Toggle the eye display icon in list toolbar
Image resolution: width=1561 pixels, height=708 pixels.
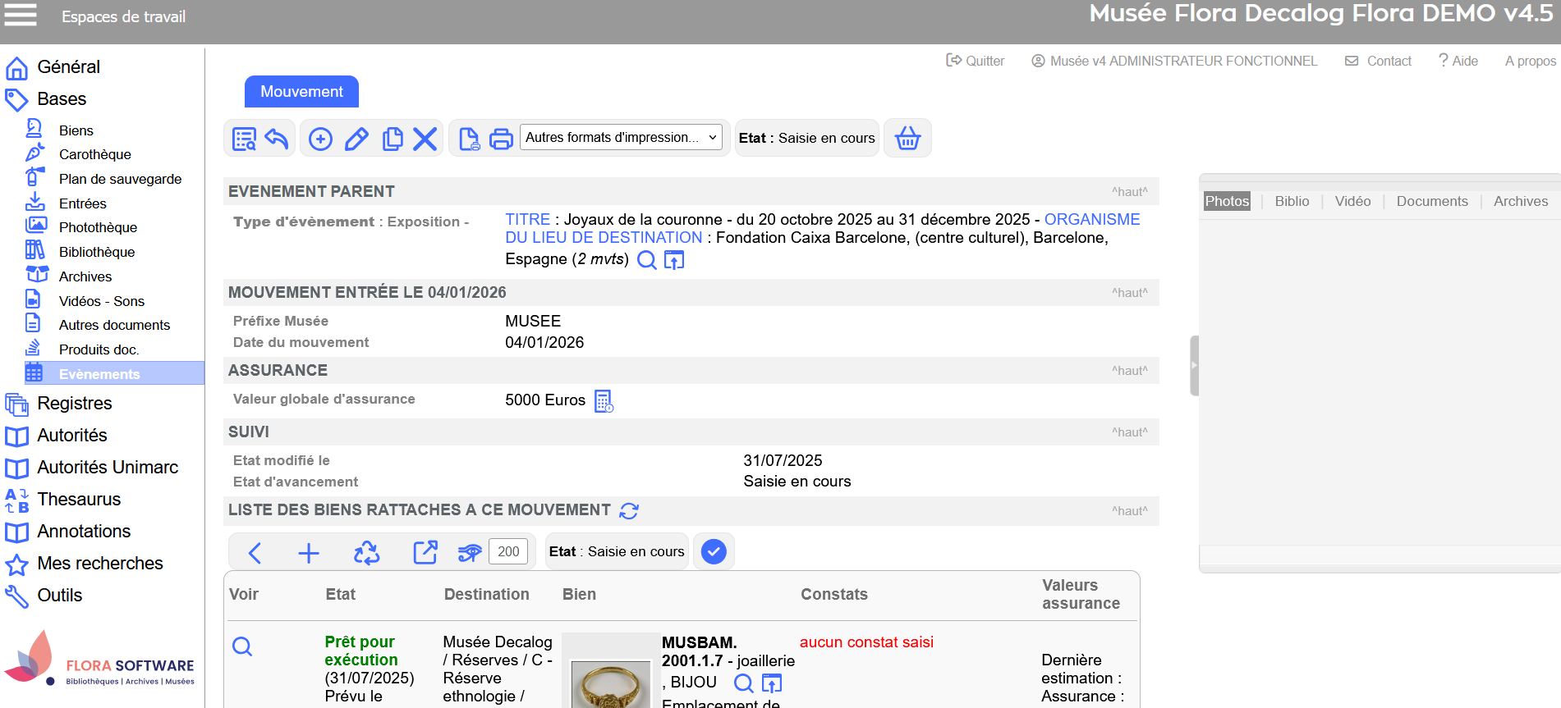click(x=470, y=552)
